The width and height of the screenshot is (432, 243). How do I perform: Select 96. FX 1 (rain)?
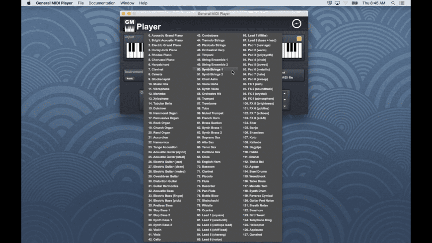coord(253,84)
